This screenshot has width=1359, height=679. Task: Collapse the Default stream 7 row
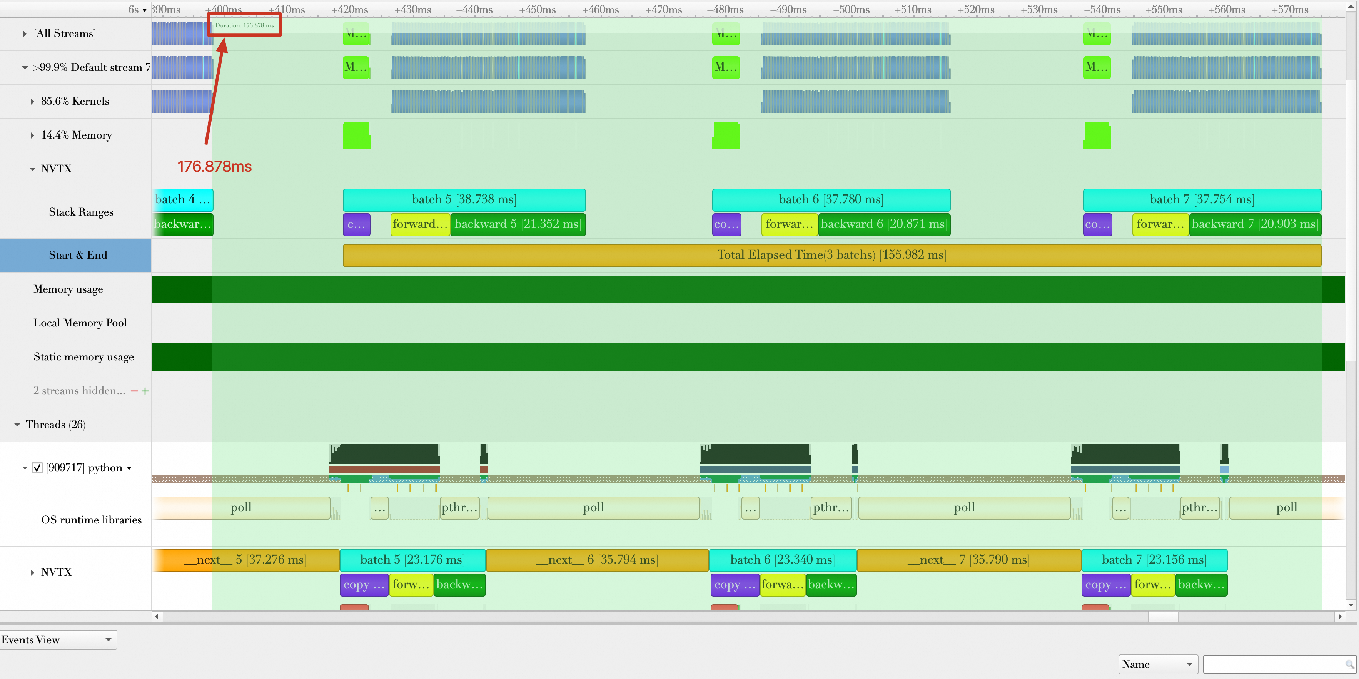[25, 67]
